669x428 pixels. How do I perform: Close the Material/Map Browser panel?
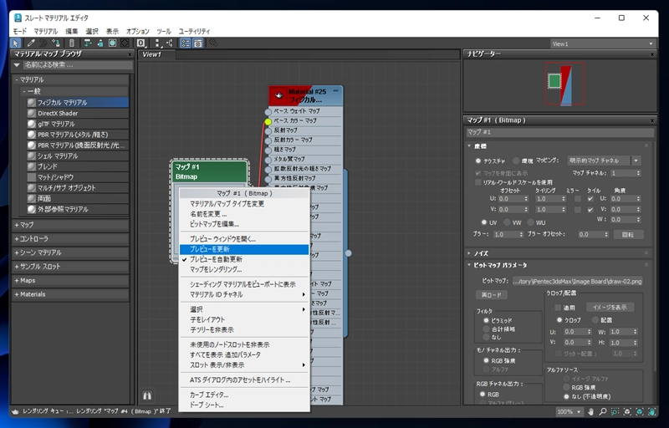coord(130,54)
